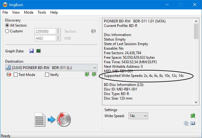This screenshot has height=138, width=202.
Task: Open the File menu
Action: pyautogui.click(x=5, y=12)
